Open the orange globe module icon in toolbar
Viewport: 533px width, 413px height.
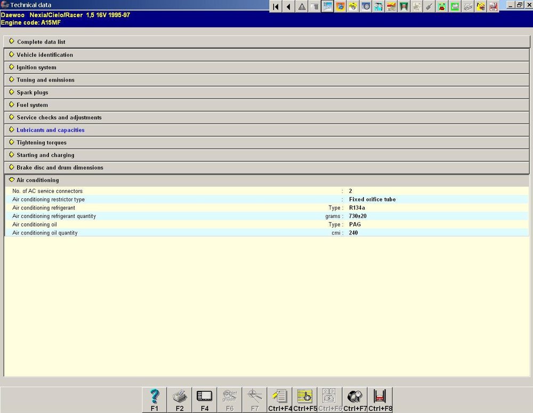340,6
